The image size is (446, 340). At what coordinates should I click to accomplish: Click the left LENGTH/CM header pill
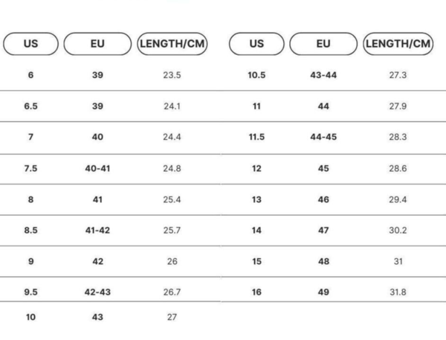click(x=172, y=44)
